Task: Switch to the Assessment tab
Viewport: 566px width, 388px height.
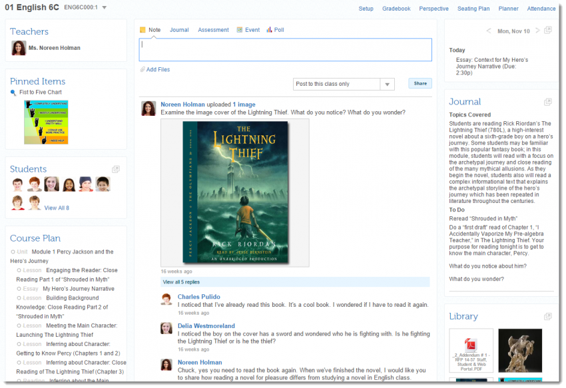Action: [x=213, y=30]
